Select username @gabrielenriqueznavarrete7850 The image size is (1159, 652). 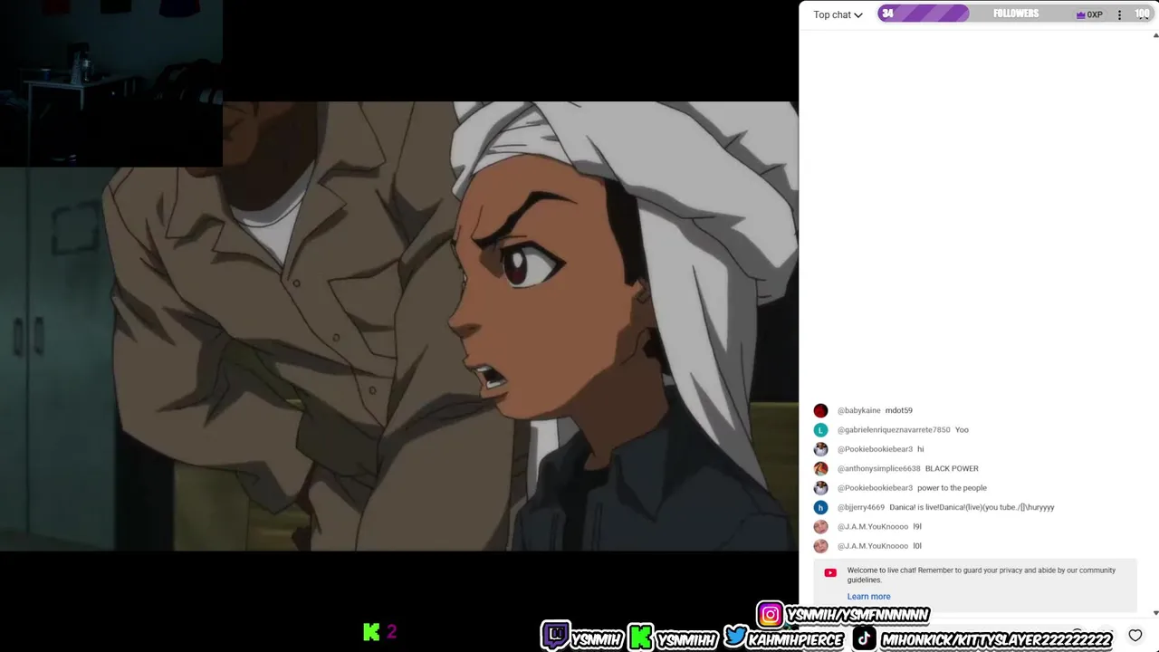click(894, 430)
